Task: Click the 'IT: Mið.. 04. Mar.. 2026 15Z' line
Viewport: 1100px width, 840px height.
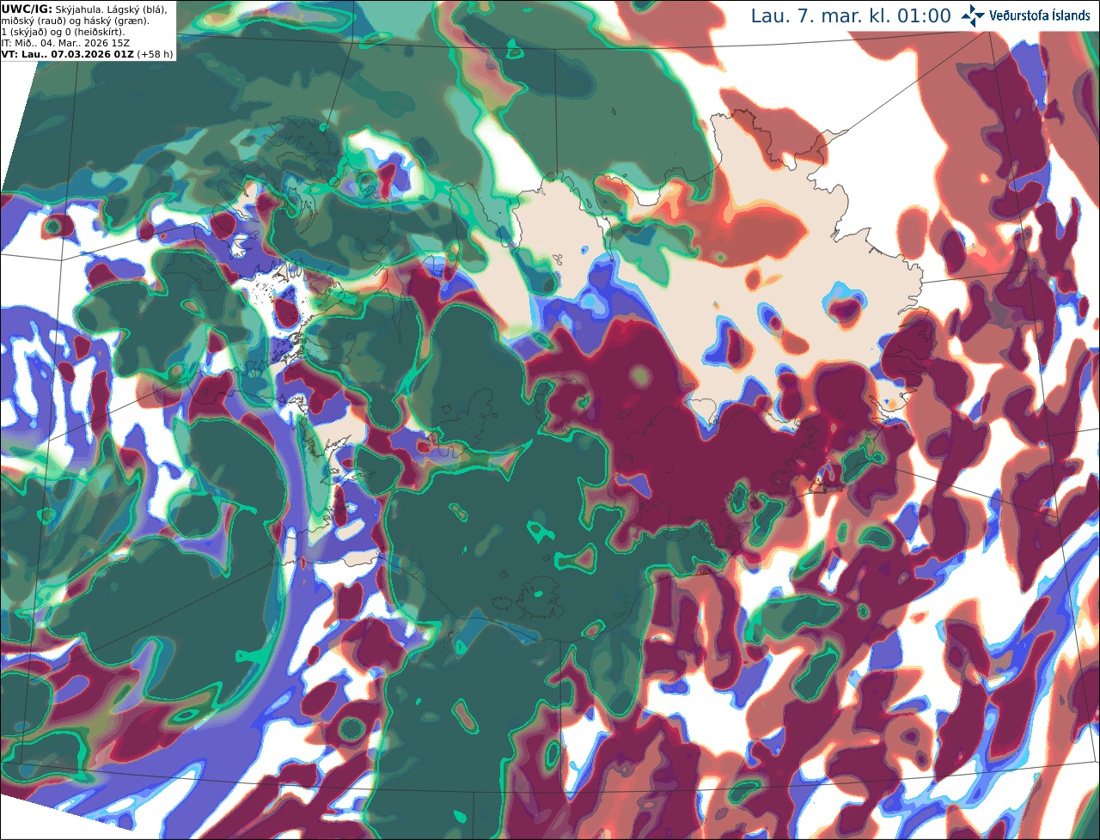Action: coord(65,43)
